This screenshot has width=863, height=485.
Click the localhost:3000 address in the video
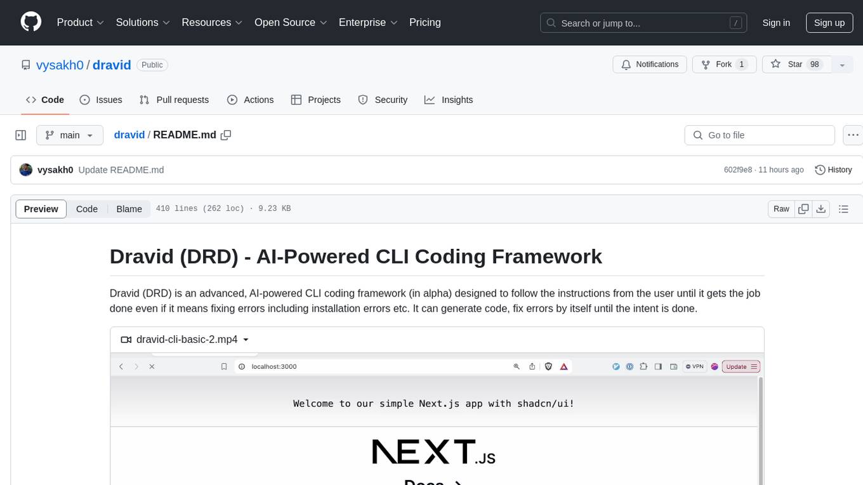pos(274,366)
